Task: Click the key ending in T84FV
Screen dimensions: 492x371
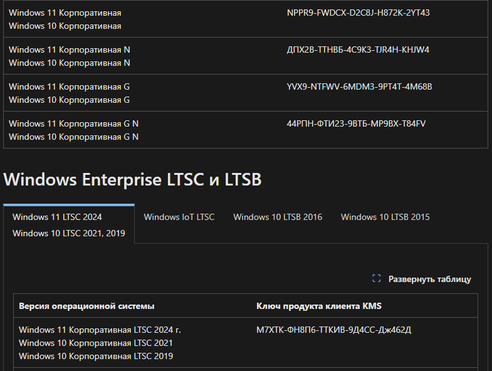Action: tap(356, 123)
